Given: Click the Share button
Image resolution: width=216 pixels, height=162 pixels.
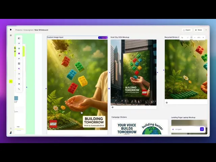Looking at the screenshot, I should [x=198, y=30].
